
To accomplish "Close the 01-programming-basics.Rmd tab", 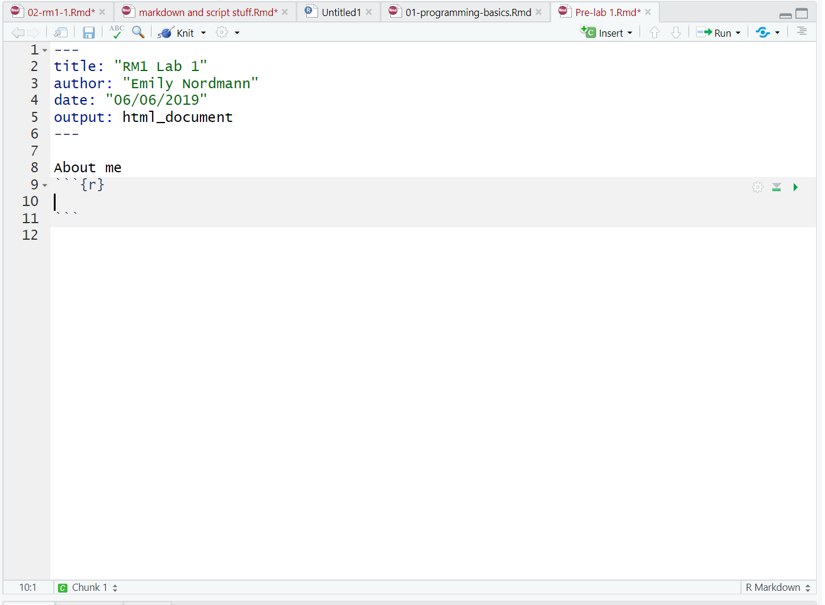I will (539, 12).
